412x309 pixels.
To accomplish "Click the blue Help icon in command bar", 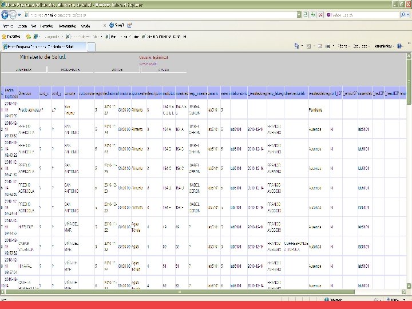I will [x=399, y=46].
